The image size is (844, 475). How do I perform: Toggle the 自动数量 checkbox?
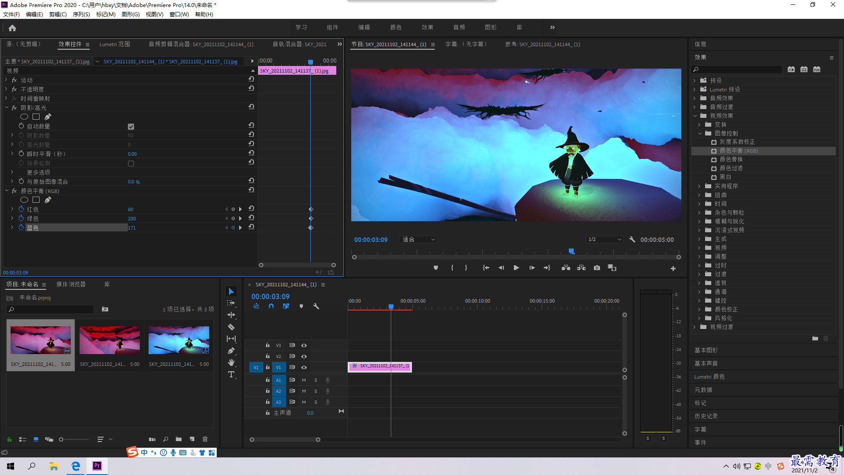131,127
